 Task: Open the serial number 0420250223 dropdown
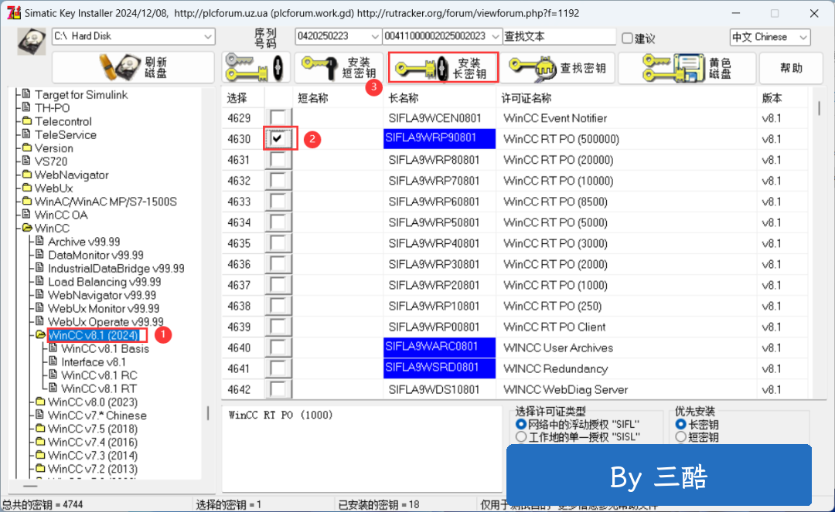374,36
